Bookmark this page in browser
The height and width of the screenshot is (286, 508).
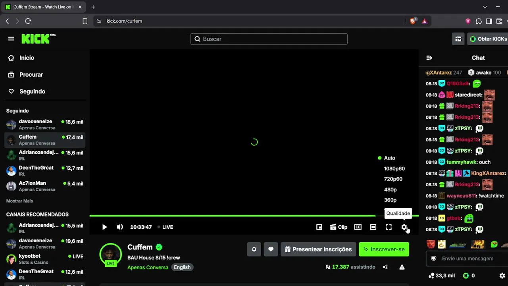tap(85, 21)
